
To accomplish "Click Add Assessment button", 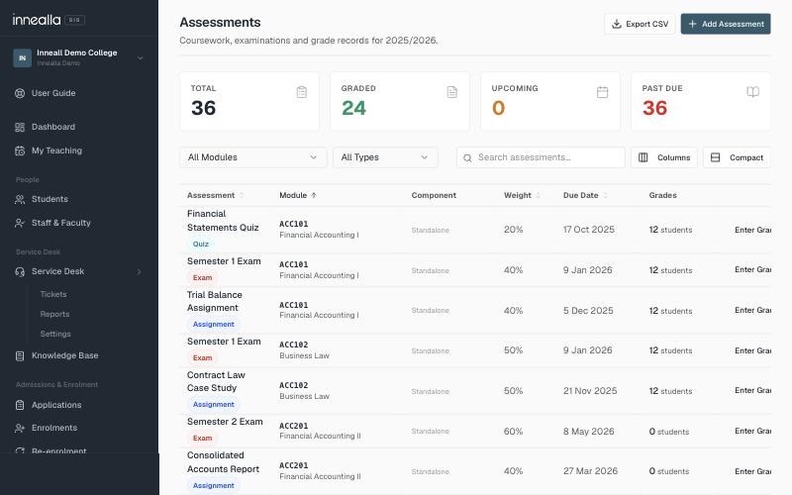I will pos(726,24).
